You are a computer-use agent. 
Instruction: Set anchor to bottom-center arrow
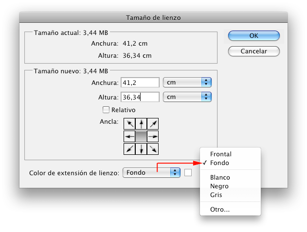tap(141, 149)
